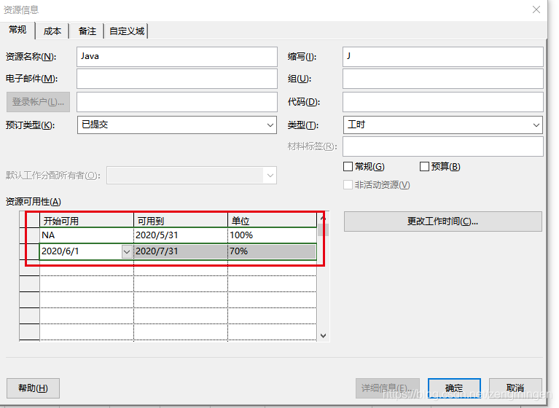
Task: Close the 资源信息 dialog window
Action: [x=536, y=9]
